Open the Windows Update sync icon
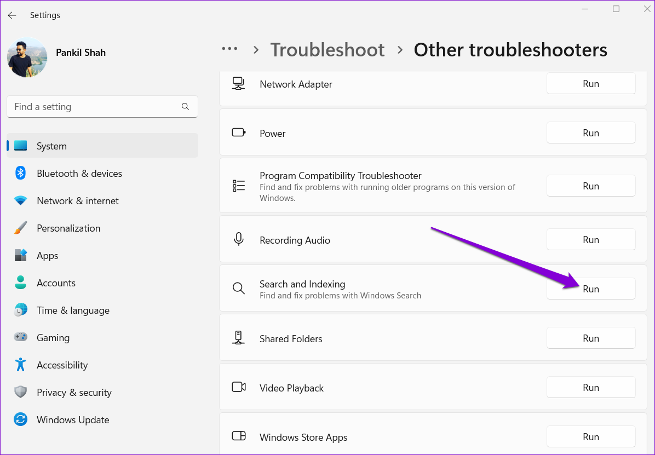Image resolution: width=655 pixels, height=455 pixels. (21, 420)
